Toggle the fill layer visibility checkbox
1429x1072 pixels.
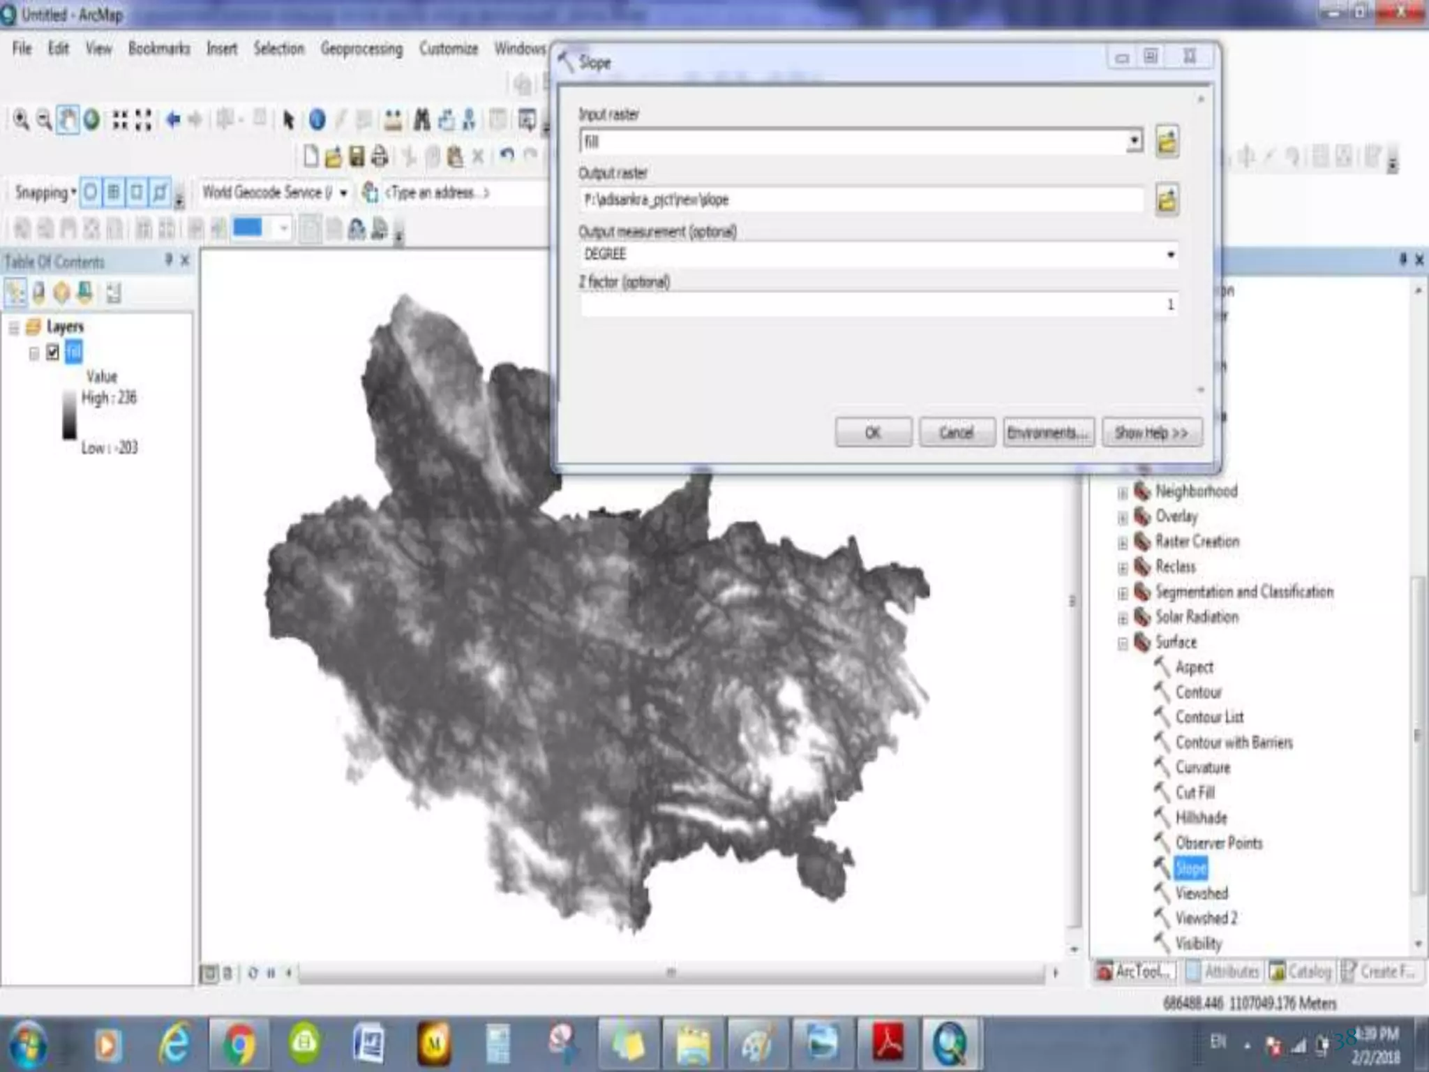click(x=53, y=352)
